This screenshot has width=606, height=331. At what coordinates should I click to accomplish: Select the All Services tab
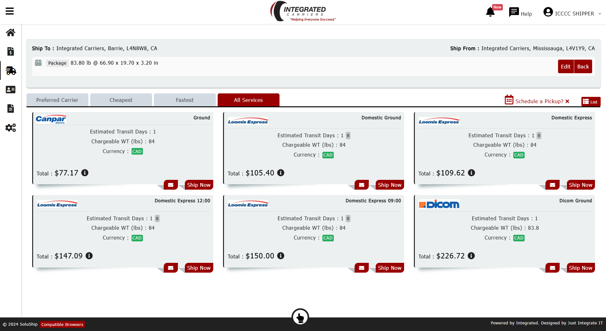click(x=248, y=100)
